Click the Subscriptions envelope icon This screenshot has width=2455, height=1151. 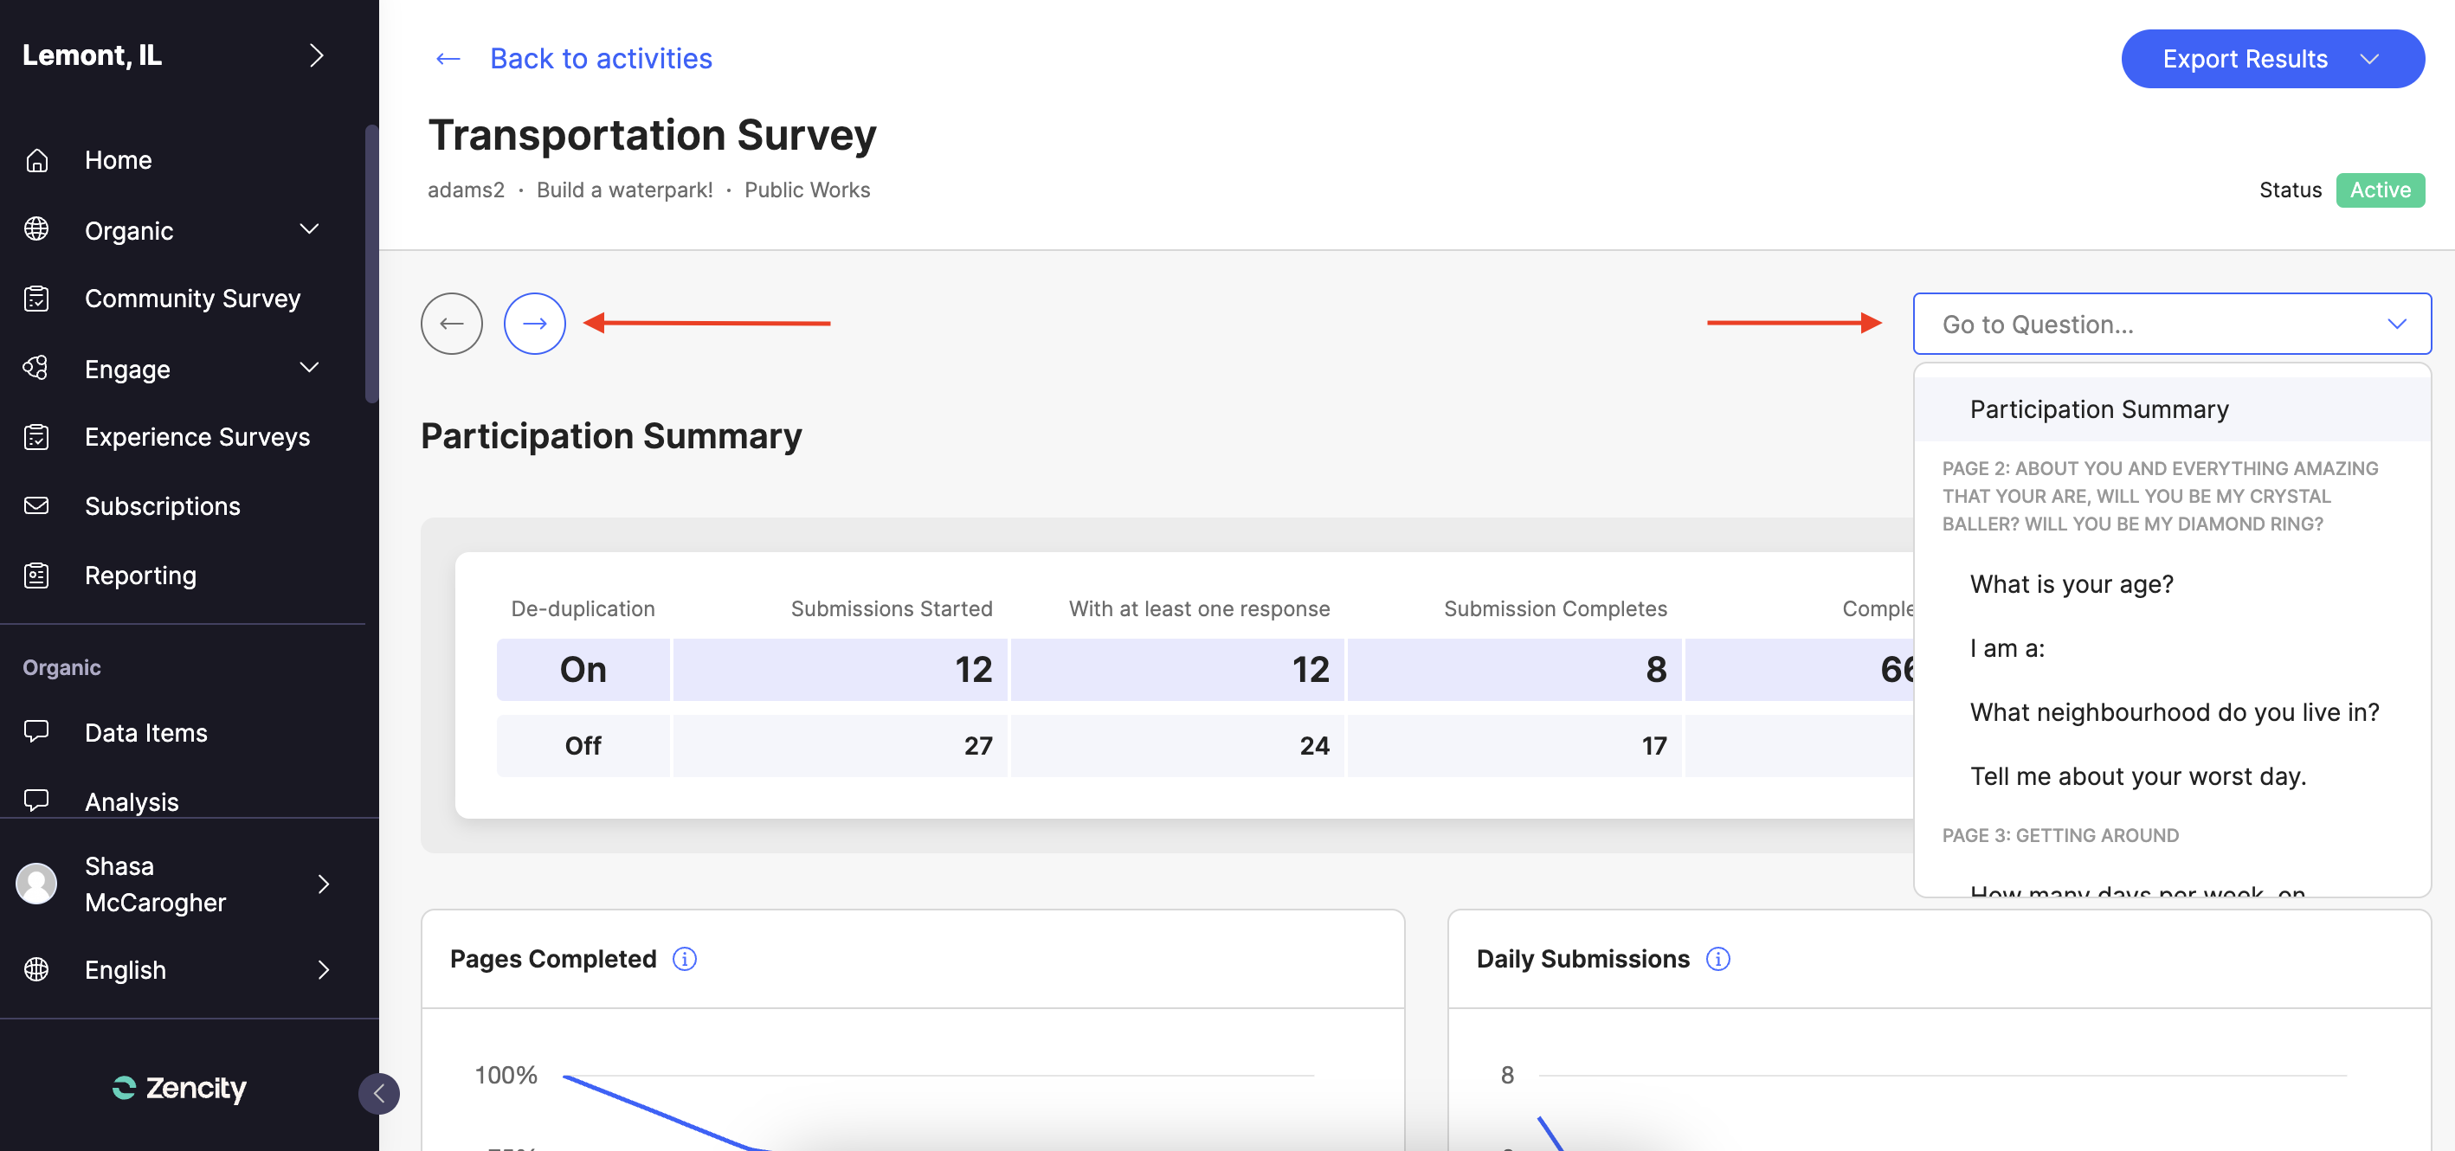36,506
